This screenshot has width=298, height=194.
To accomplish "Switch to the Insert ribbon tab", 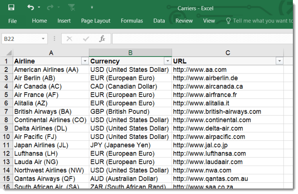I will [x=64, y=21].
